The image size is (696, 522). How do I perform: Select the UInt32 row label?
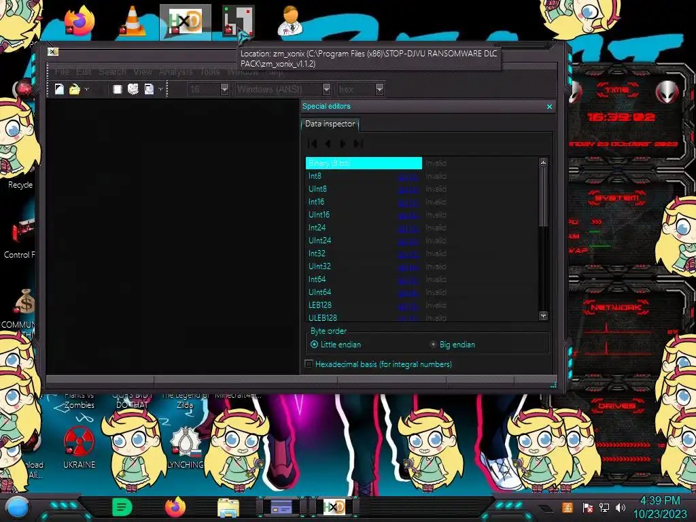click(319, 266)
